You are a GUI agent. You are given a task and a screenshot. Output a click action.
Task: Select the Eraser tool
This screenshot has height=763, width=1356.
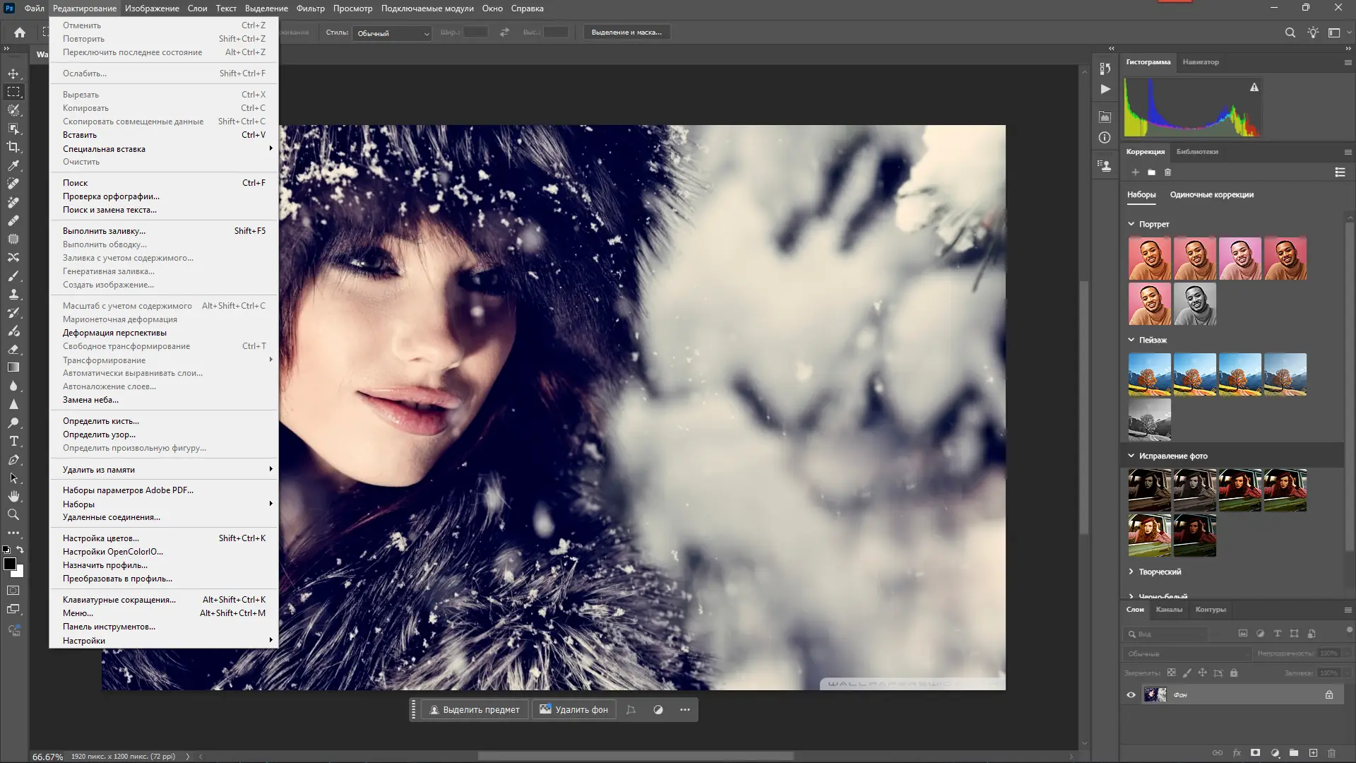pos(13,349)
